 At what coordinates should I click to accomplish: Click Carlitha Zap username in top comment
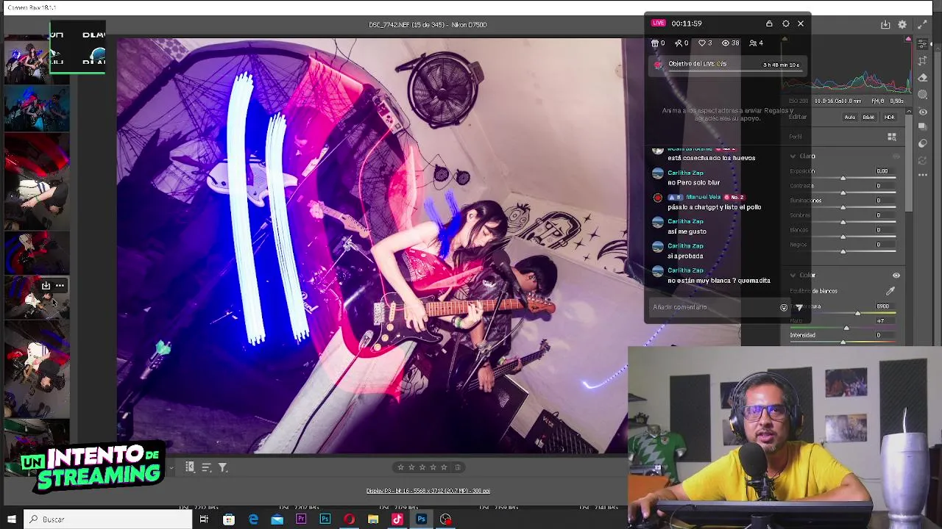click(x=685, y=173)
